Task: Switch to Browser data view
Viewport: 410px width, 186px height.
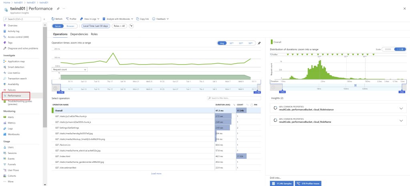Action: (x=70, y=26)
